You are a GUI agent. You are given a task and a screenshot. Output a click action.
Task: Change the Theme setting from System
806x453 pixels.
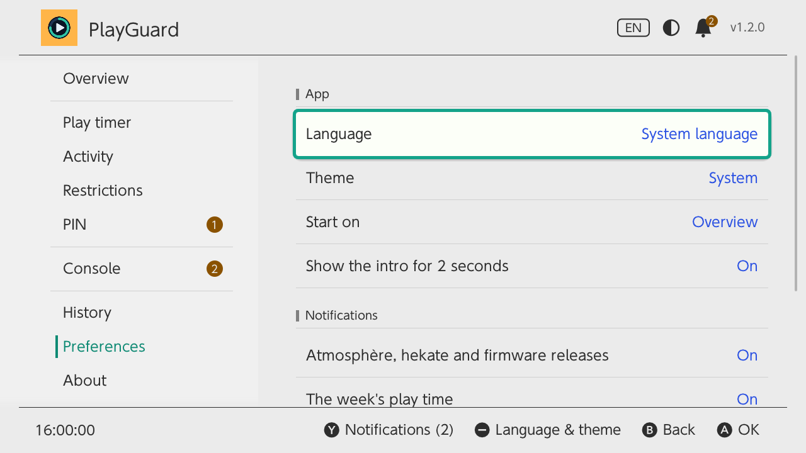point(532,178)
